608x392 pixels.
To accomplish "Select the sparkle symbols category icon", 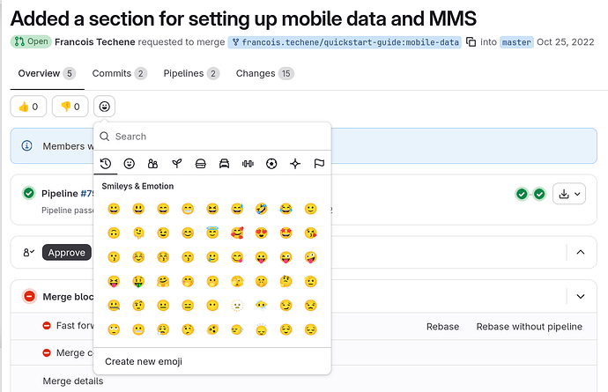I will tap(295, 164).
